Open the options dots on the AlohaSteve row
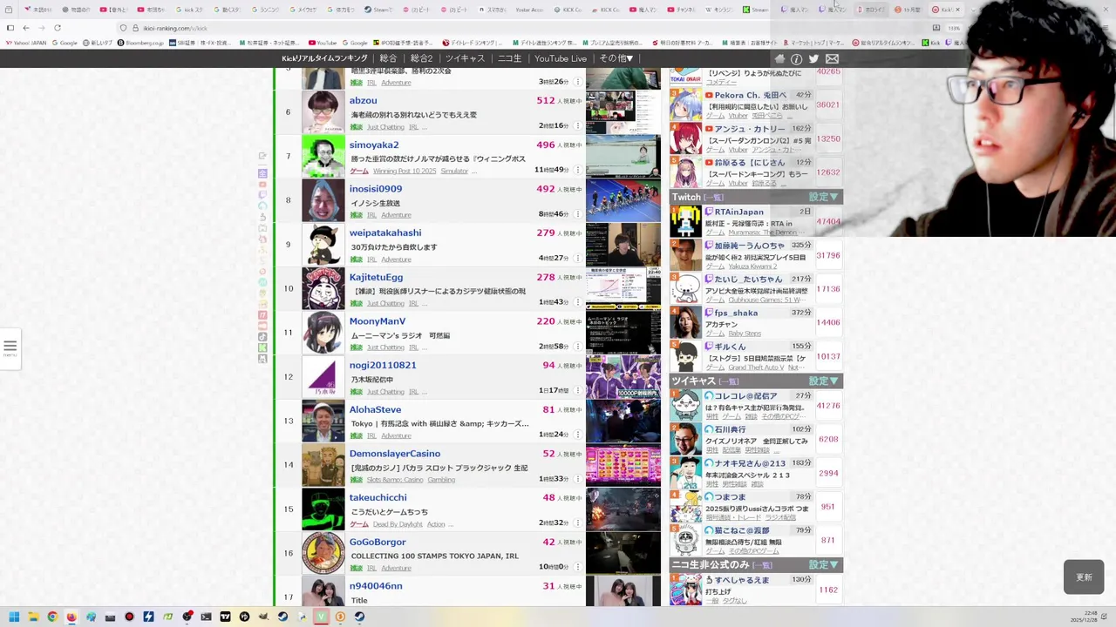This screenshot has height=627, width=1116. (577, 435)
